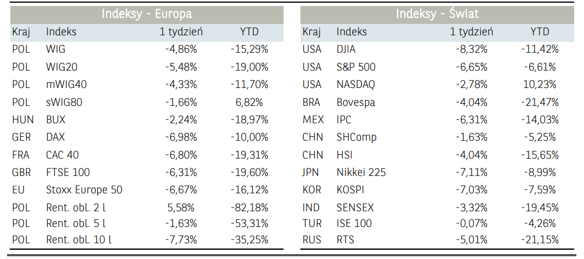Click the "Indeks" column header in Świat table
Image resolution: width=584 pixels, height=259 pixels.
352,32
